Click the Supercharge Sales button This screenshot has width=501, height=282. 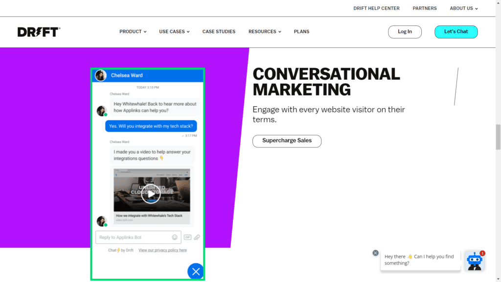(x=287, y=141)
